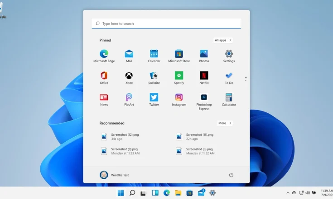This screenshot has height=199, width=333.
Task: Open the Instagram app icon
Action: tap(179, 97)
